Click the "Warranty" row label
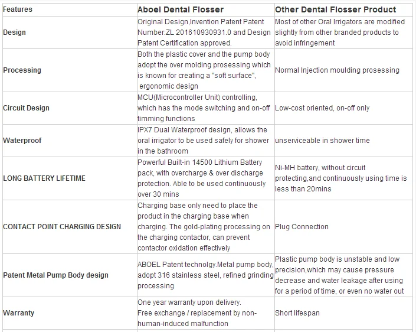Viewport: 416px width, 332px height. 19,313
